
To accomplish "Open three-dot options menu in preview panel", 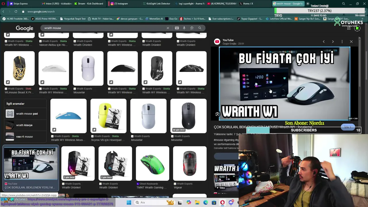I will [342, 42].
